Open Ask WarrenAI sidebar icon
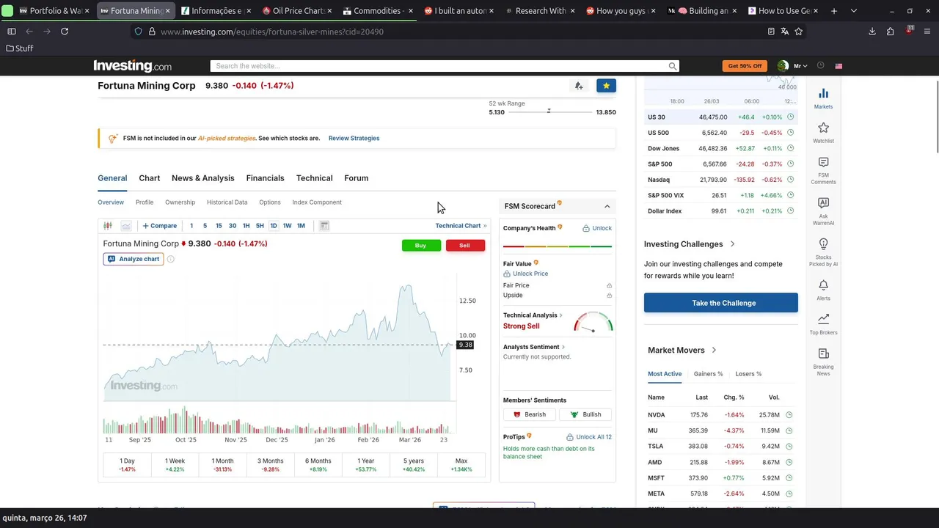This screenshot has width=939, height=528. click(823, 211)
